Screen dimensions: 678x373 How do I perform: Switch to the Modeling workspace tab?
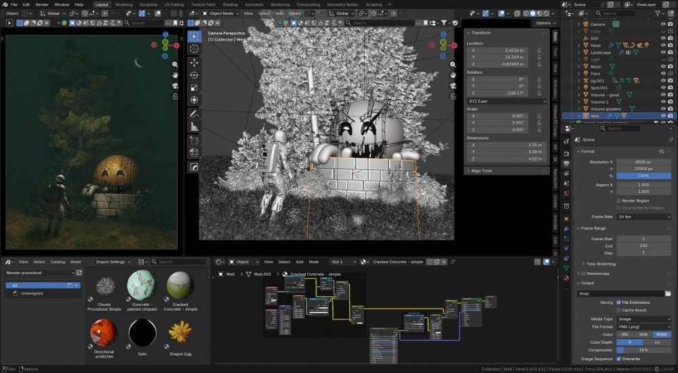[124, 4]
